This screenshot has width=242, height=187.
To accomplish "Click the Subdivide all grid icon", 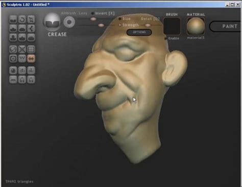I will tap(31, 50).
